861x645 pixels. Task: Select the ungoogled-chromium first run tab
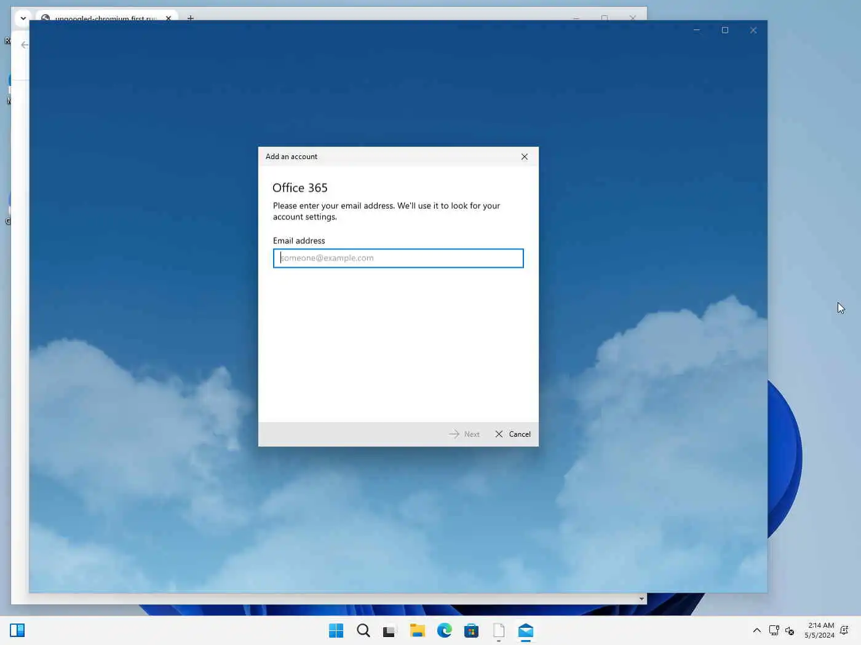pyautogui.click(x=106, y=18)
